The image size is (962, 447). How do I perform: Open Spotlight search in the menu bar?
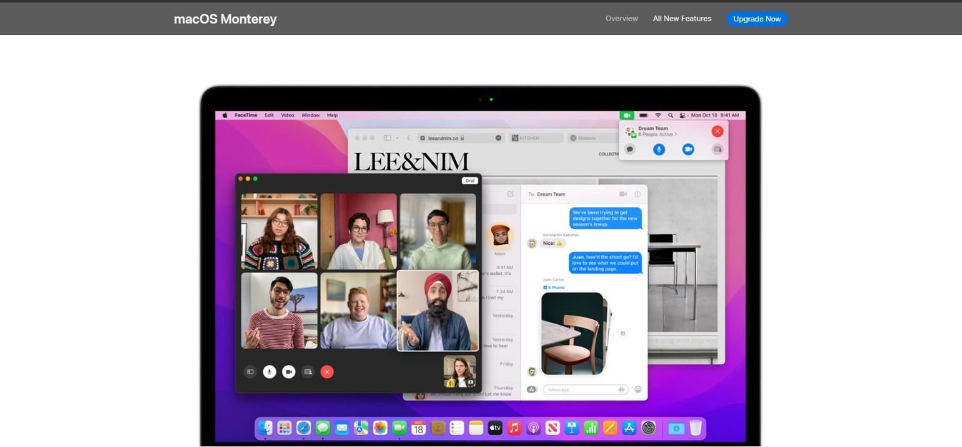[x=671, y=115]
